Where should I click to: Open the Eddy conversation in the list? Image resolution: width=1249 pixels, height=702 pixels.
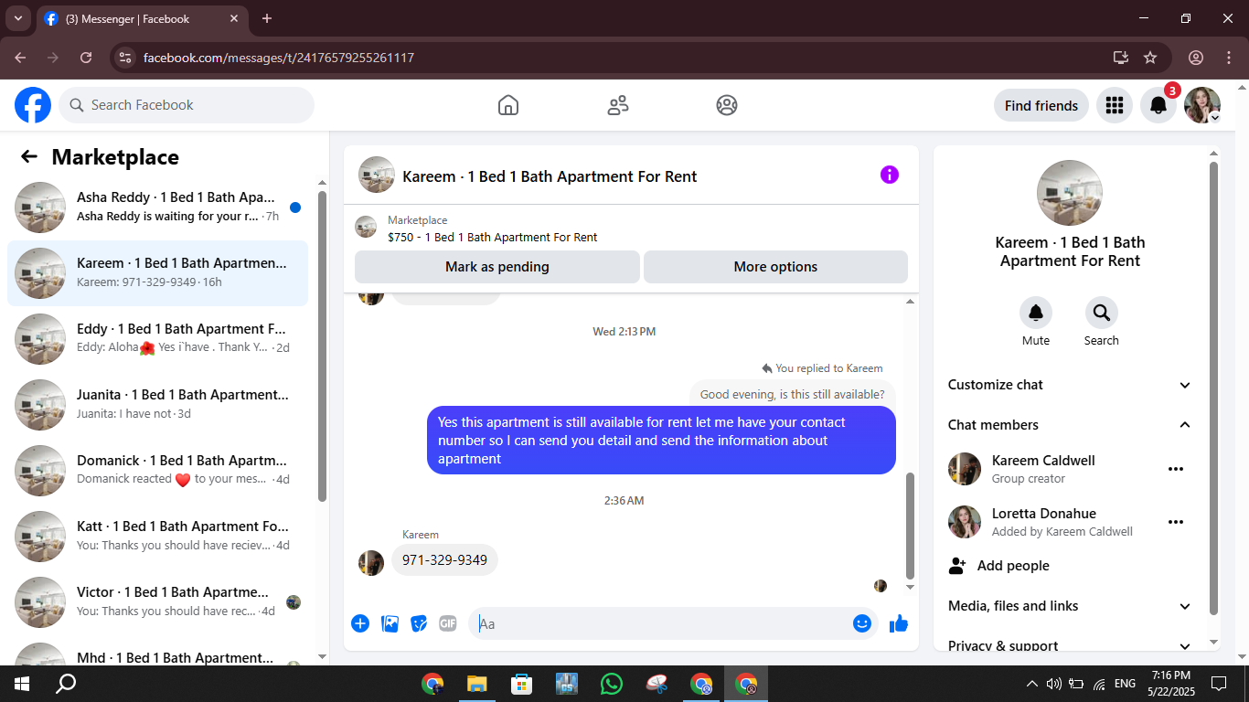click(x=157, y=339)
